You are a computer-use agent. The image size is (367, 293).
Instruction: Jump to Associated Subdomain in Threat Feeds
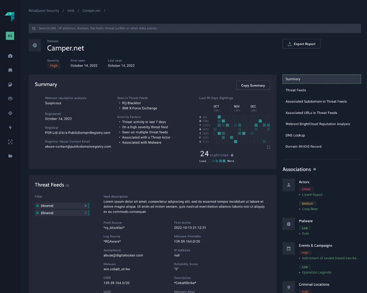316,101
